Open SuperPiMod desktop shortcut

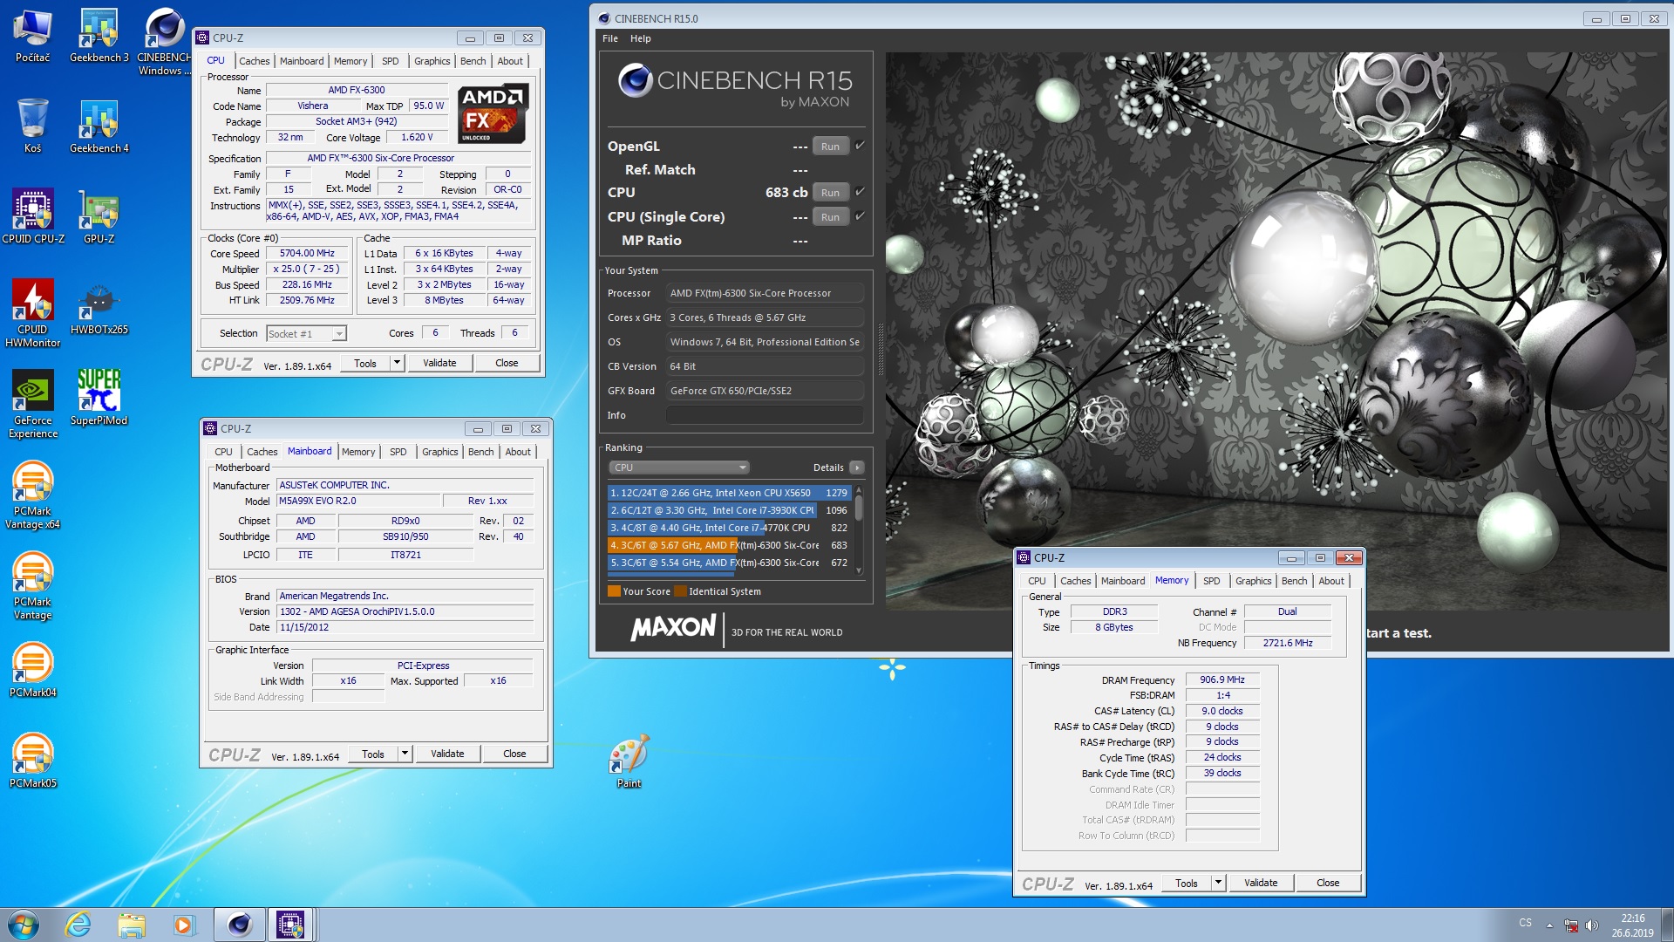99,398
